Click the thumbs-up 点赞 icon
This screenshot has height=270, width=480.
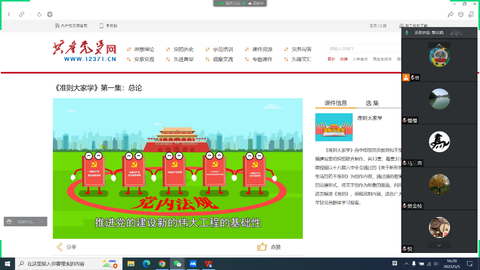262,247
